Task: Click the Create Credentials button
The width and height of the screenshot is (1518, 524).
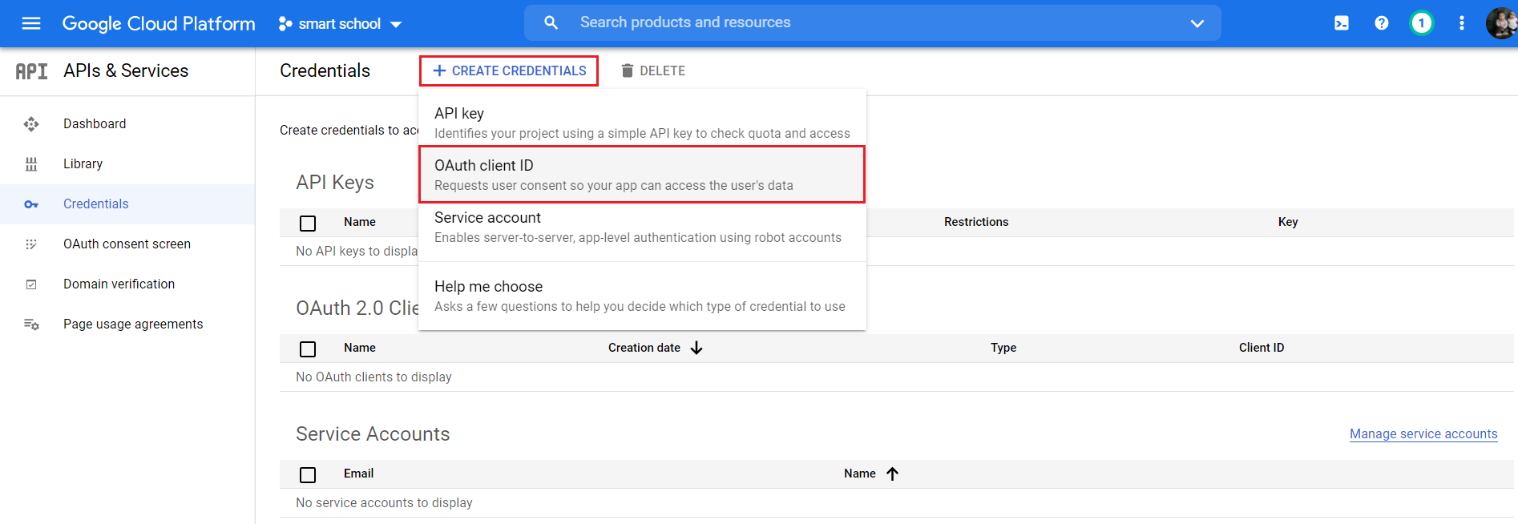Action: click(509, 71)
